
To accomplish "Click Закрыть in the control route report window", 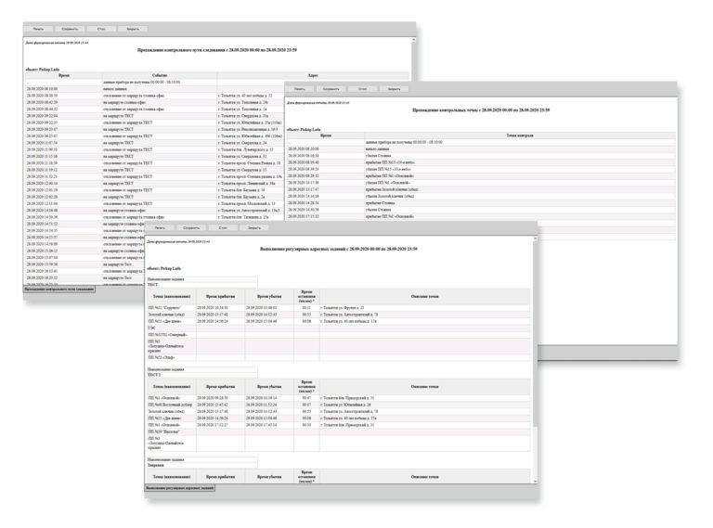I will coord(133,29).
